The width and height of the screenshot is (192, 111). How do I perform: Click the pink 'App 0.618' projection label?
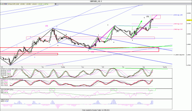pos(178,24)
